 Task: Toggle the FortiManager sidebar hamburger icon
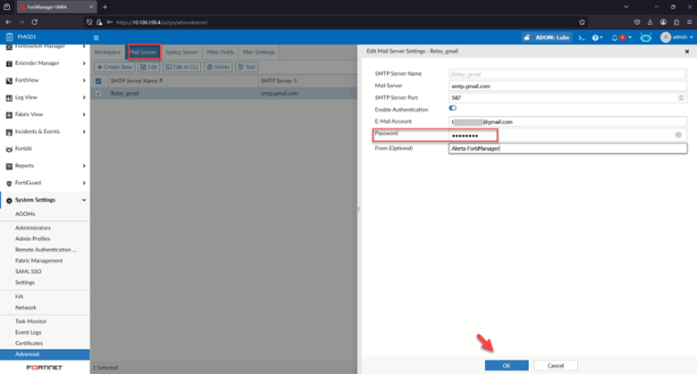(96, 37)
